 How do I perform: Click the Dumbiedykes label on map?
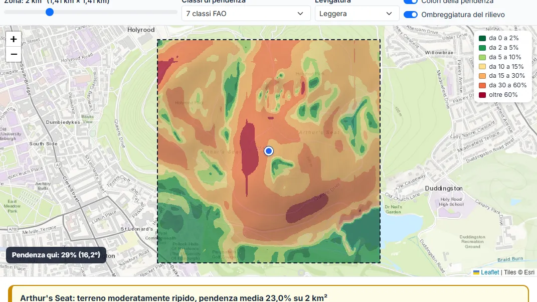[63, 122]
